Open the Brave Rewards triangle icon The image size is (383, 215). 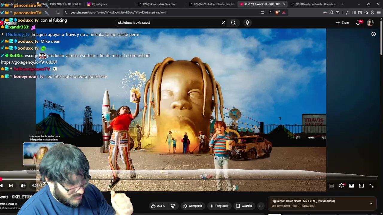point(284,13)
